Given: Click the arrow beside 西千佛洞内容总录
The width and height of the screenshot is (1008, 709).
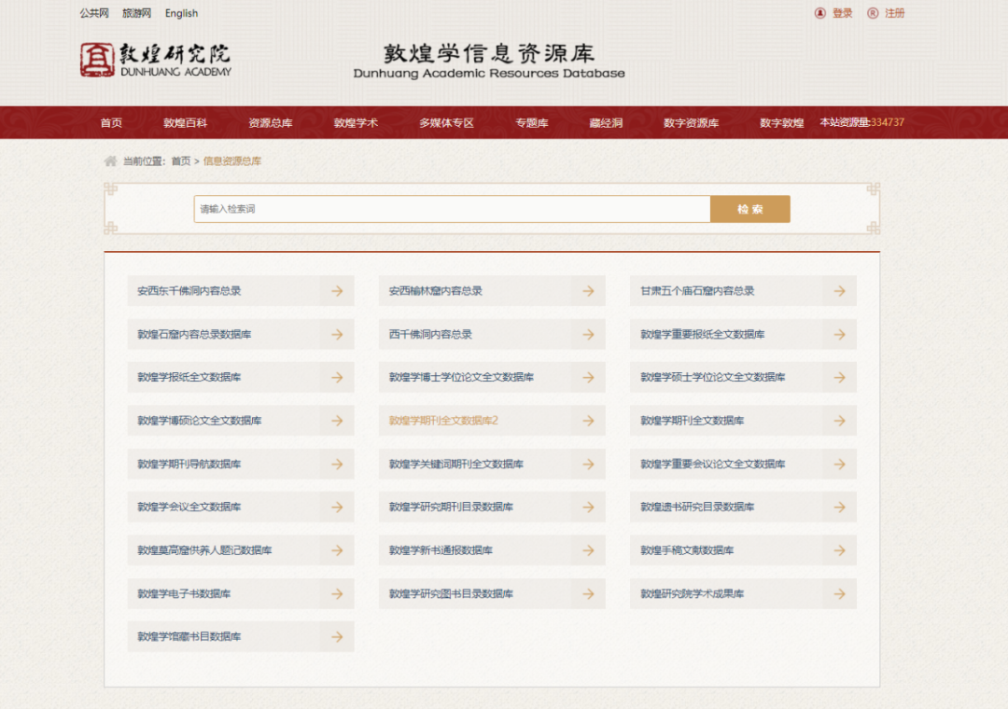Looking at the screenshot, I should point(588,334).
